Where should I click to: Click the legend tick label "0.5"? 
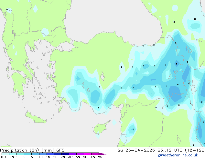click(x=11, y=157)
